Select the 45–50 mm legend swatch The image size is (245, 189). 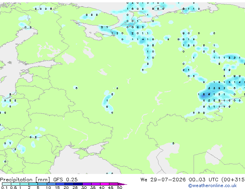point(114,184)
